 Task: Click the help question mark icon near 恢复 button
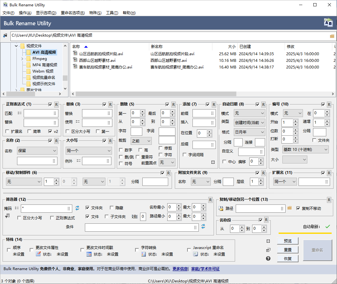(x=268, y=258)
